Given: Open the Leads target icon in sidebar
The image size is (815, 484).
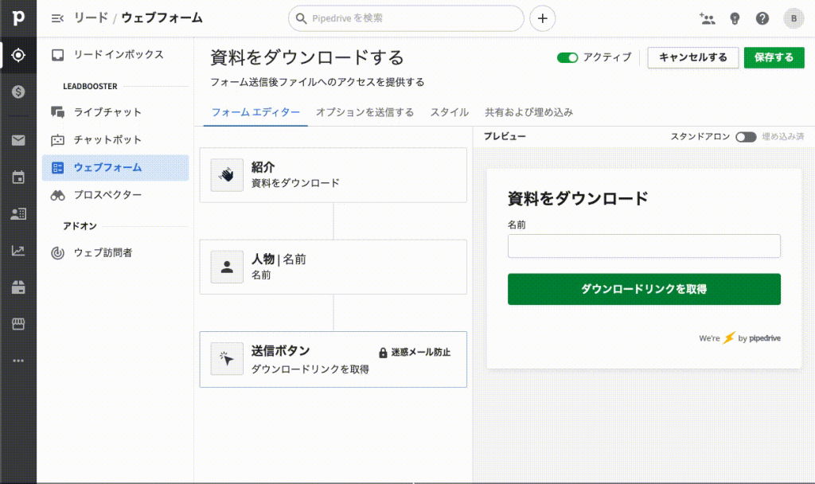Looking at the screenshot, I should [18, 55].
